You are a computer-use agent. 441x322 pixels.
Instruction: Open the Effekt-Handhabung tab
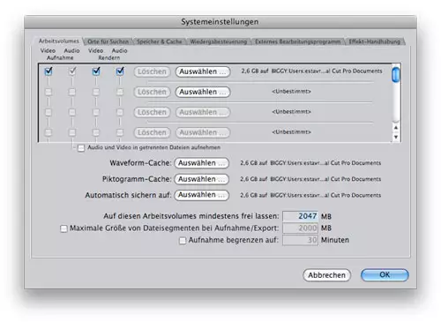click(x=374, y=41)
